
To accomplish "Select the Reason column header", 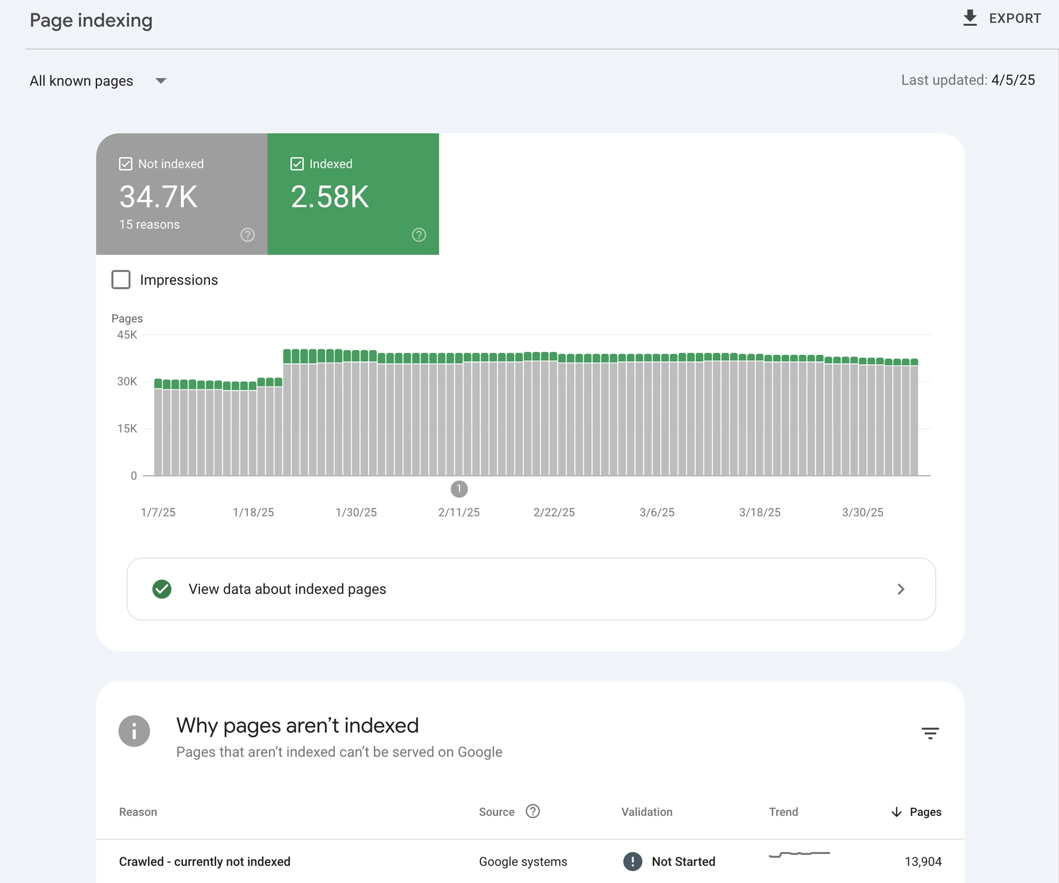I will coord(138,812).
